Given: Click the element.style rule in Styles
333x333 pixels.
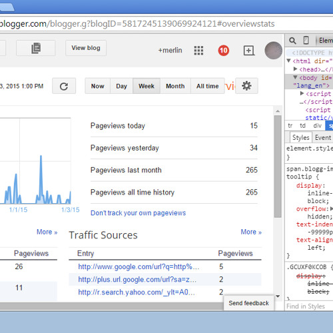Looking at the screenshot, I should tap(310, 149).
